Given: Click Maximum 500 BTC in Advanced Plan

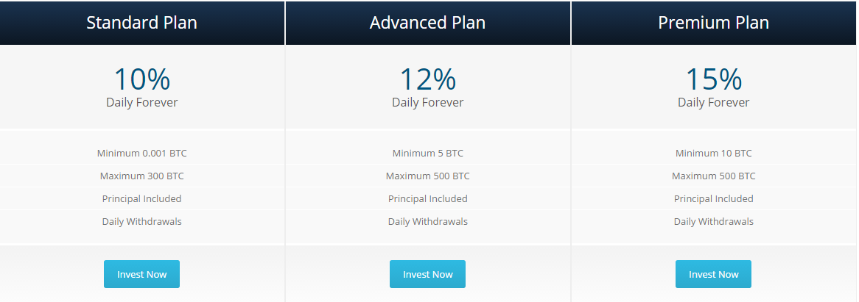Looking at the screenshot, I should coord(427,176).
